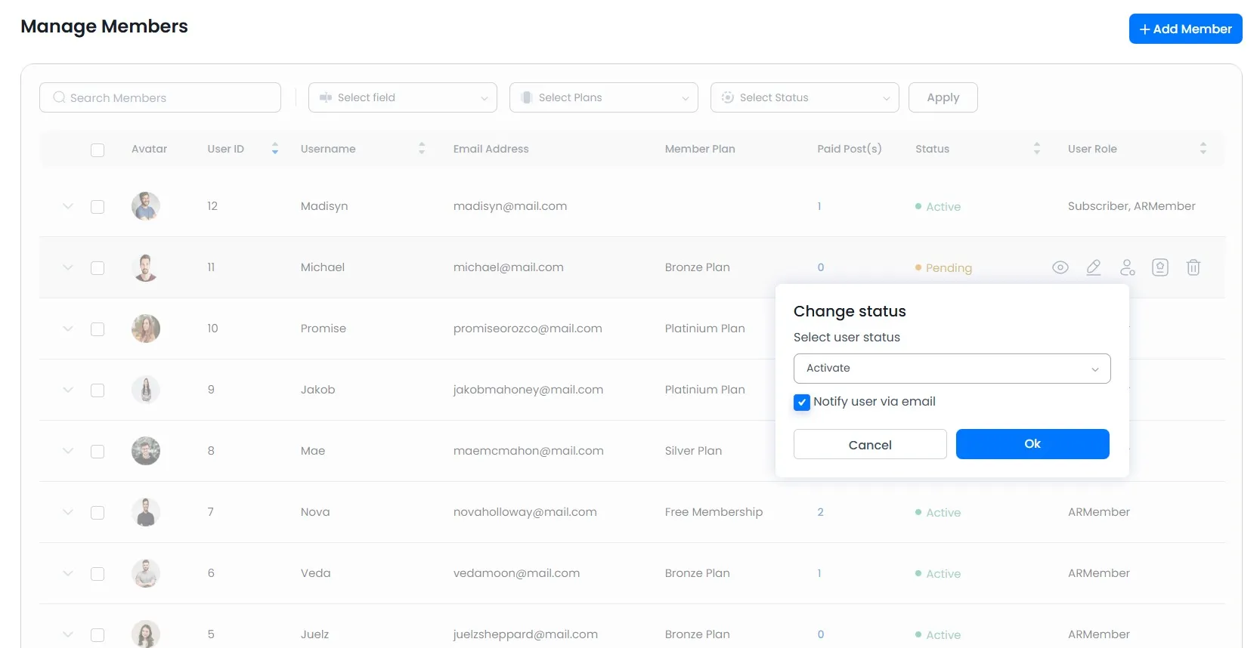Click the change status user icon for Michael
The image size is (1260, 648).
1127,267
